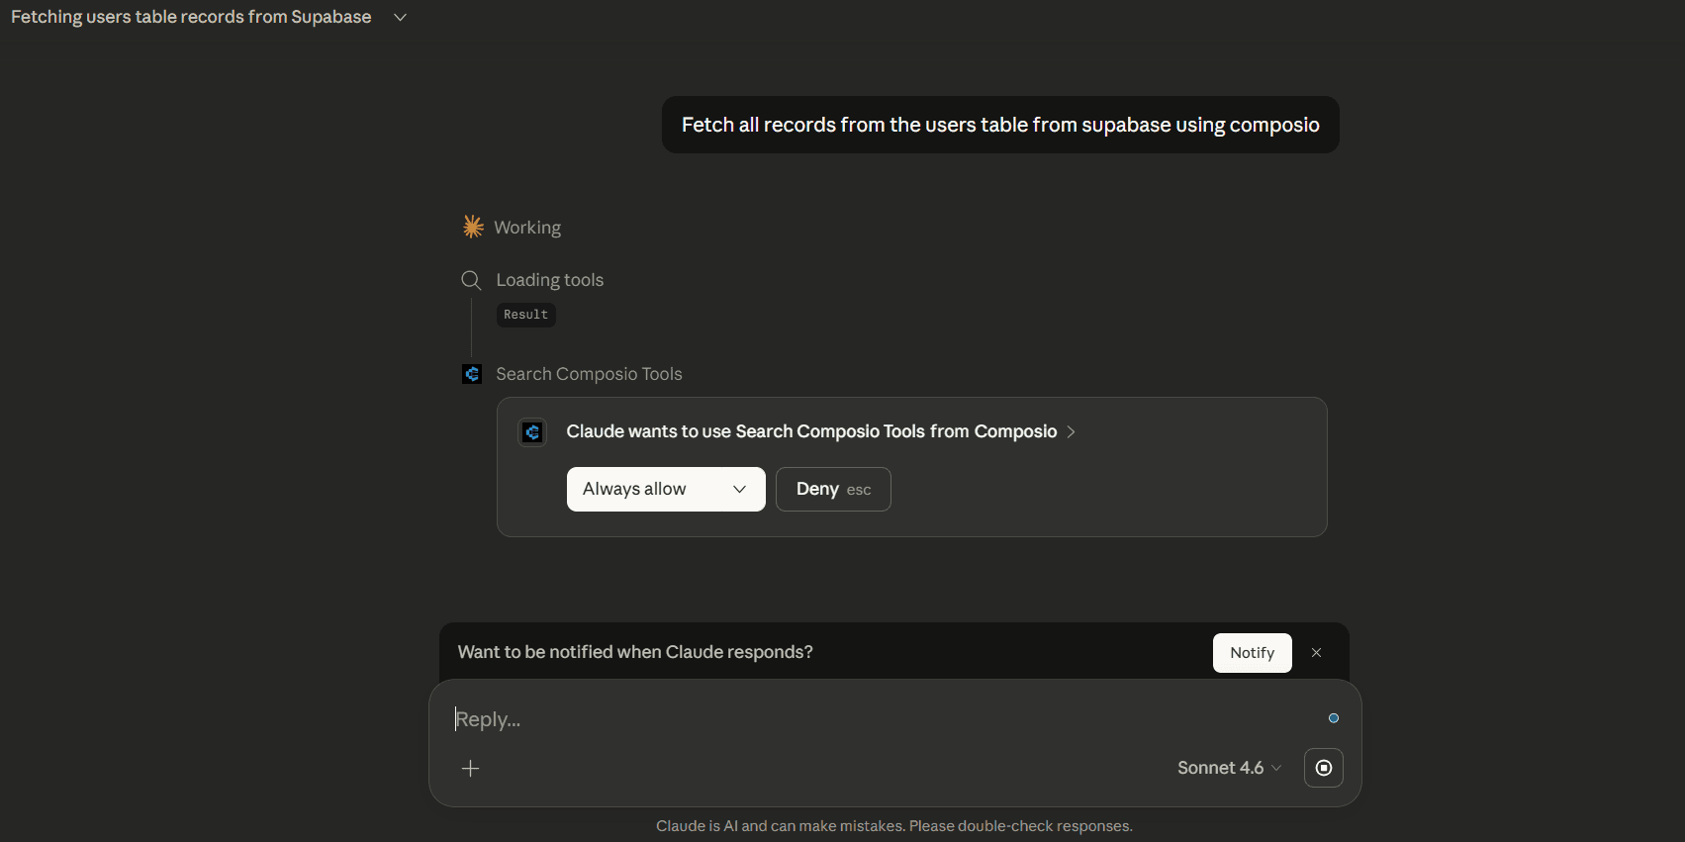This screenshot has width=1685, height=842.
Task: Click the Always allow button
Action: tap(634, 489)
